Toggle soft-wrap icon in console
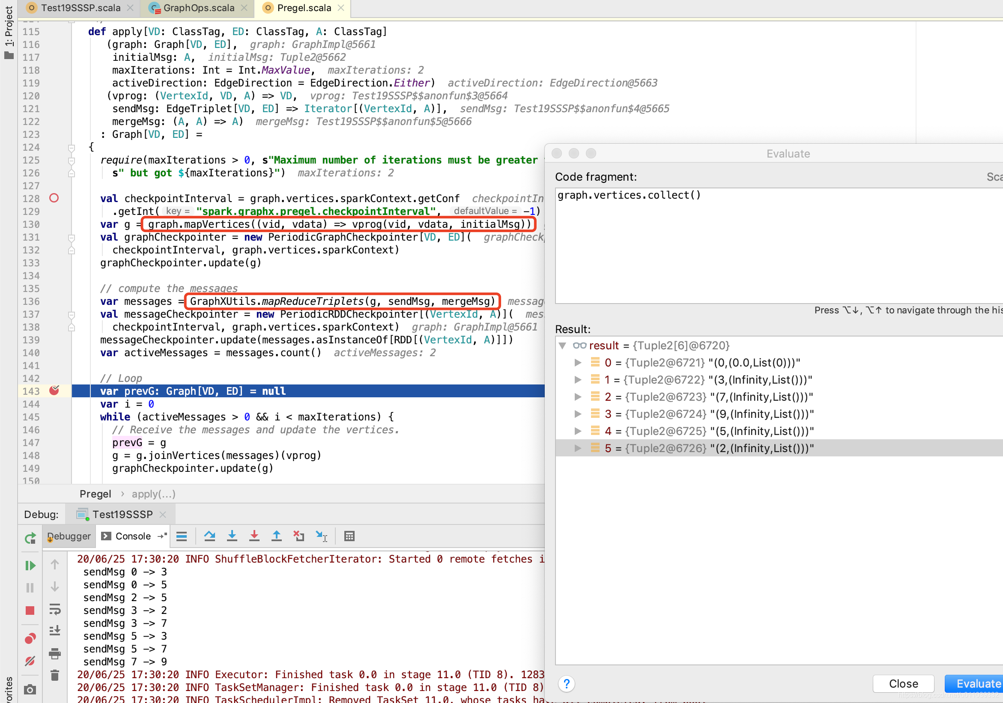The width and height of the screenshot is (1003, 703). coord(55,609)
